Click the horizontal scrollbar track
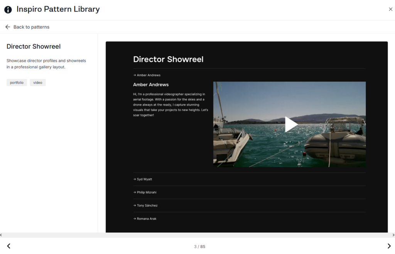Image resolution: width=395 pixels, height=254 pixels. [x=197, y=235]
